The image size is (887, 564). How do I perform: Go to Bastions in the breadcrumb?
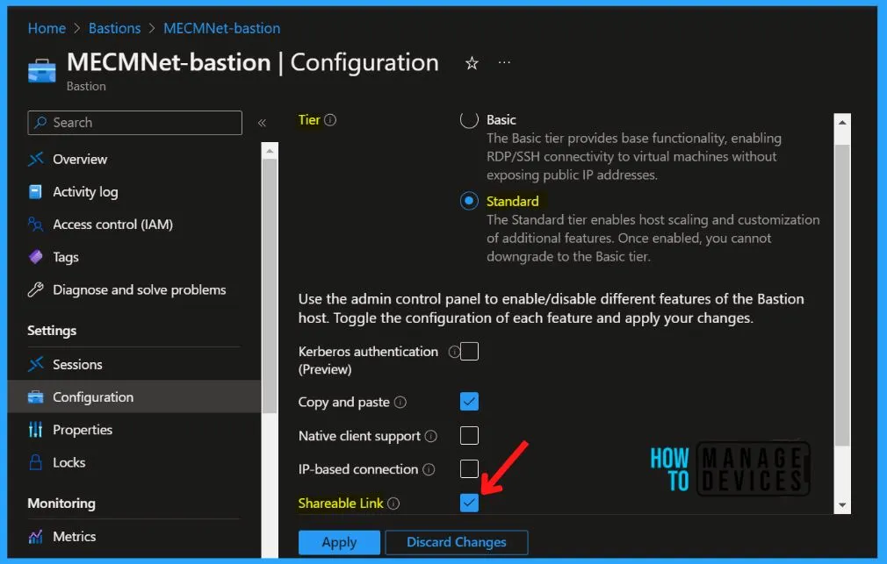pyautogui.click(x=114, y=28)
